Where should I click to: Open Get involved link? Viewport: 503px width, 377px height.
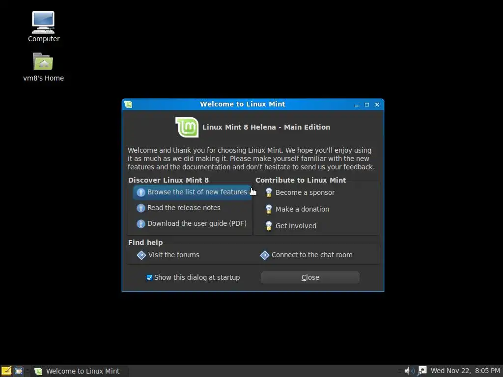291,226
